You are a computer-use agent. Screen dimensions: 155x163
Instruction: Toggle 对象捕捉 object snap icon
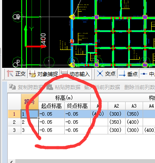32,74
